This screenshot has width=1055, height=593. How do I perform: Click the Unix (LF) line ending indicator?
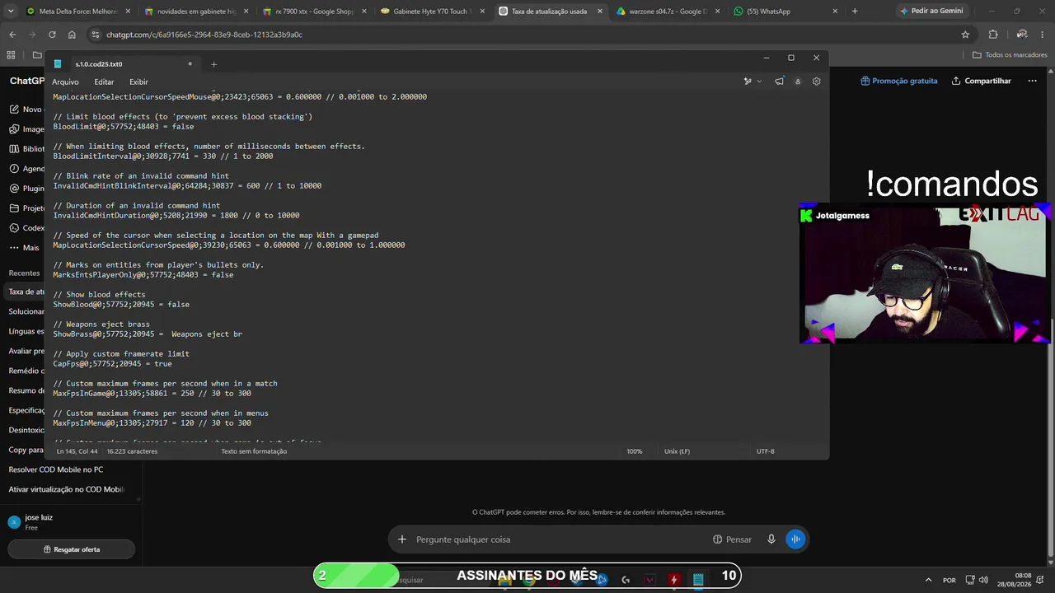(677, 451)
